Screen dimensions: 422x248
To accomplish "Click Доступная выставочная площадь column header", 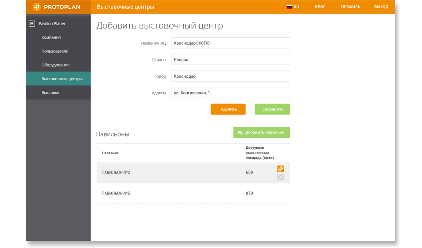I will tap(260, 153).
